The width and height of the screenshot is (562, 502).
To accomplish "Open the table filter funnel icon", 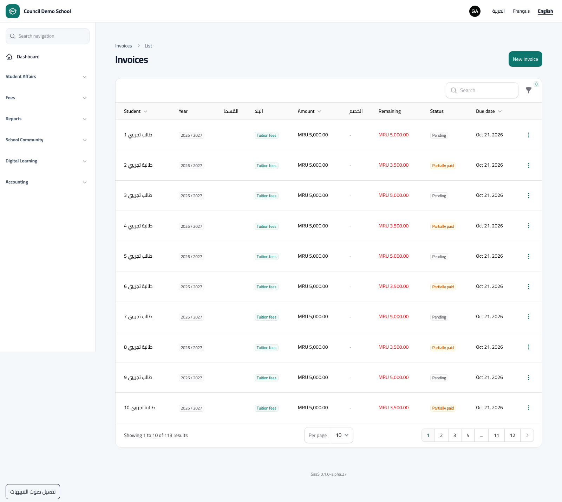I will (529, 90).
